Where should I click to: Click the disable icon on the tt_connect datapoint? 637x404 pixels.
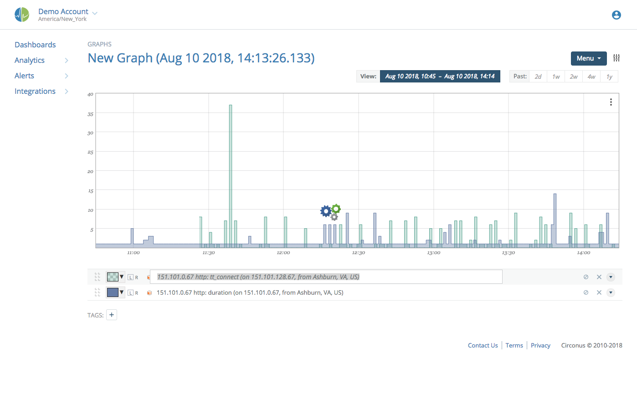(586, 276)
